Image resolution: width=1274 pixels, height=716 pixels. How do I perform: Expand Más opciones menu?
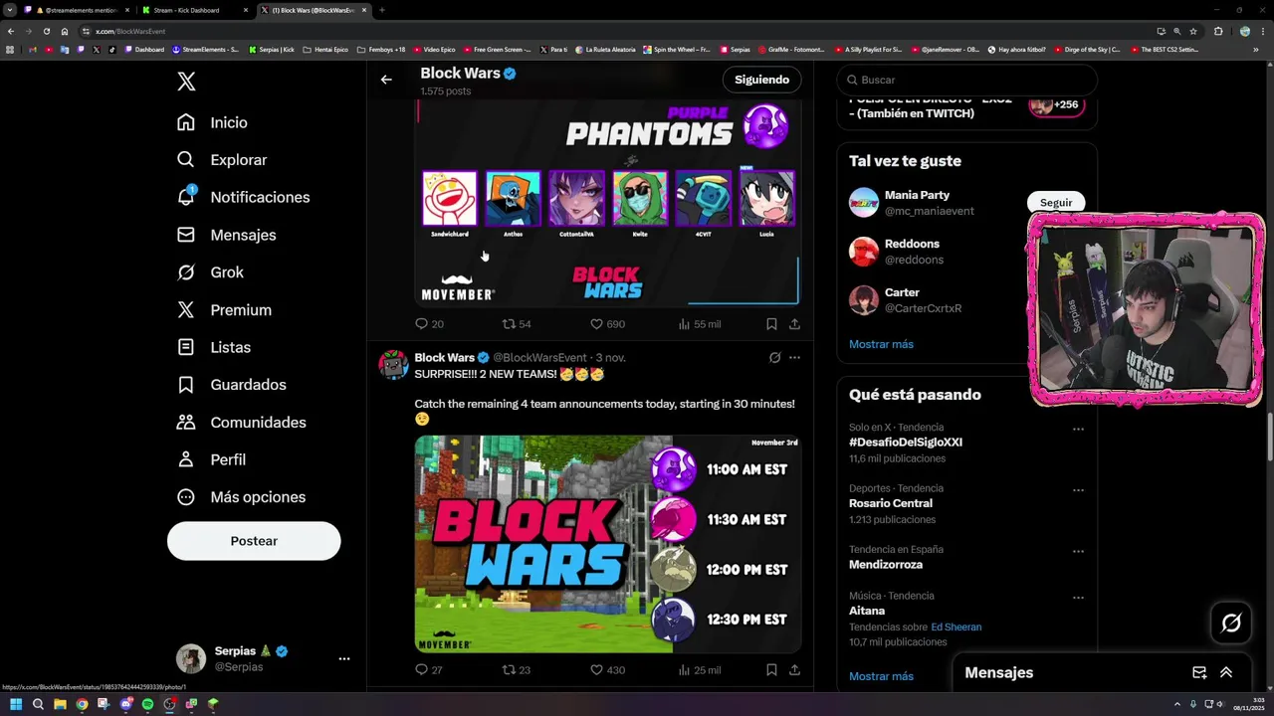241,497
